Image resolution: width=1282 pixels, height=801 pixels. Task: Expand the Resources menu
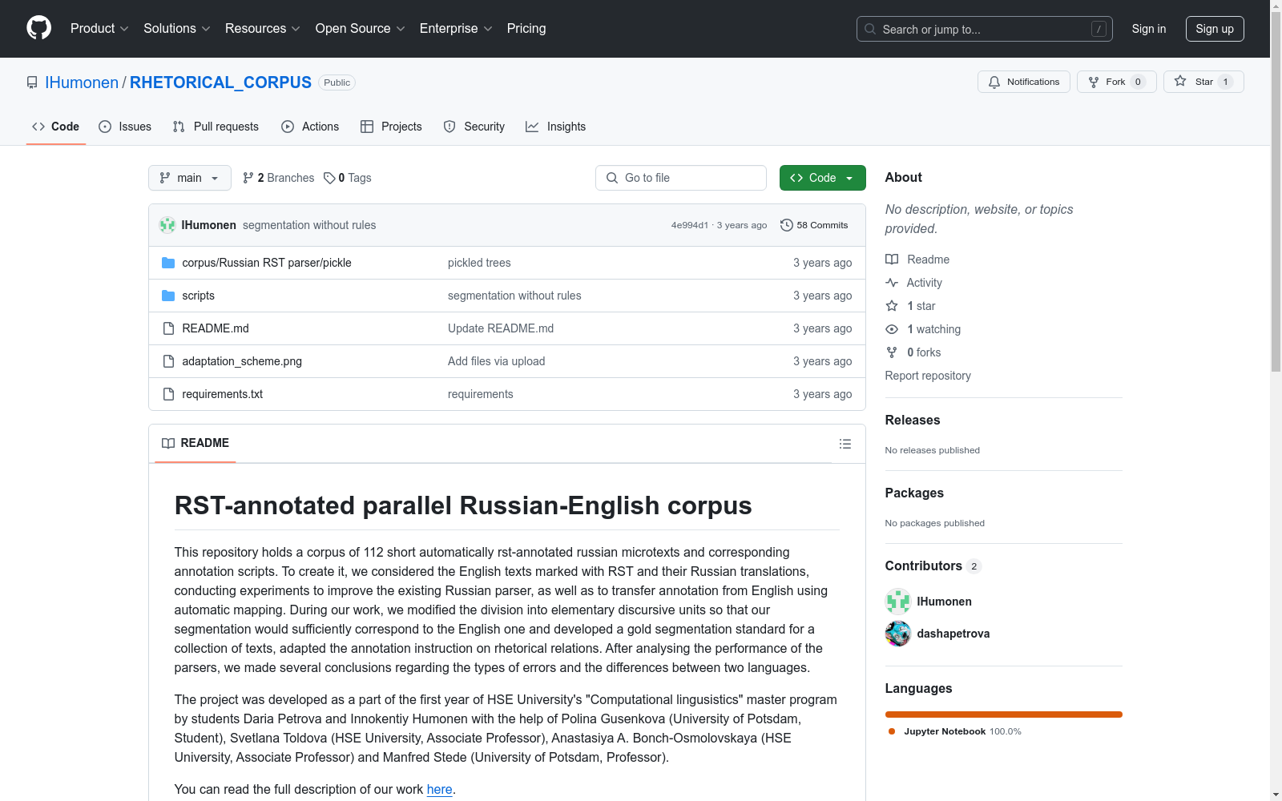(263, 28)
